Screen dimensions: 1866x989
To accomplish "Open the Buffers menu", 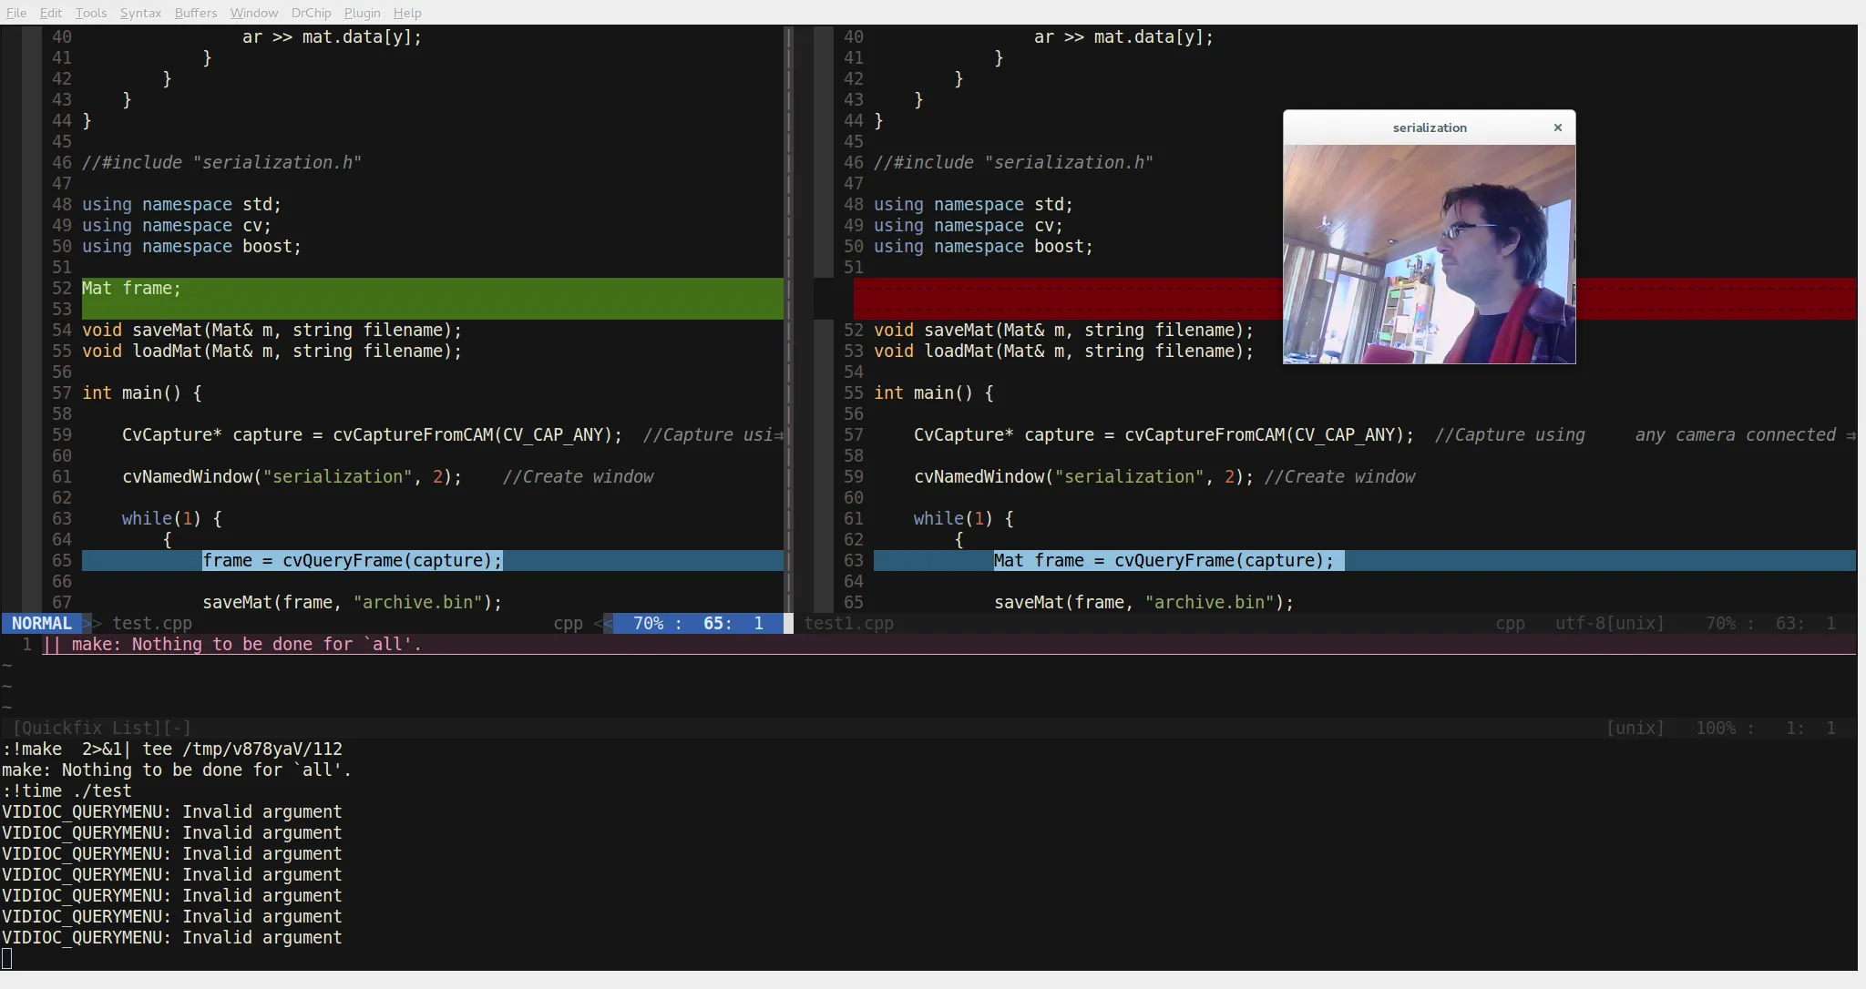I will tap(196, 13).
